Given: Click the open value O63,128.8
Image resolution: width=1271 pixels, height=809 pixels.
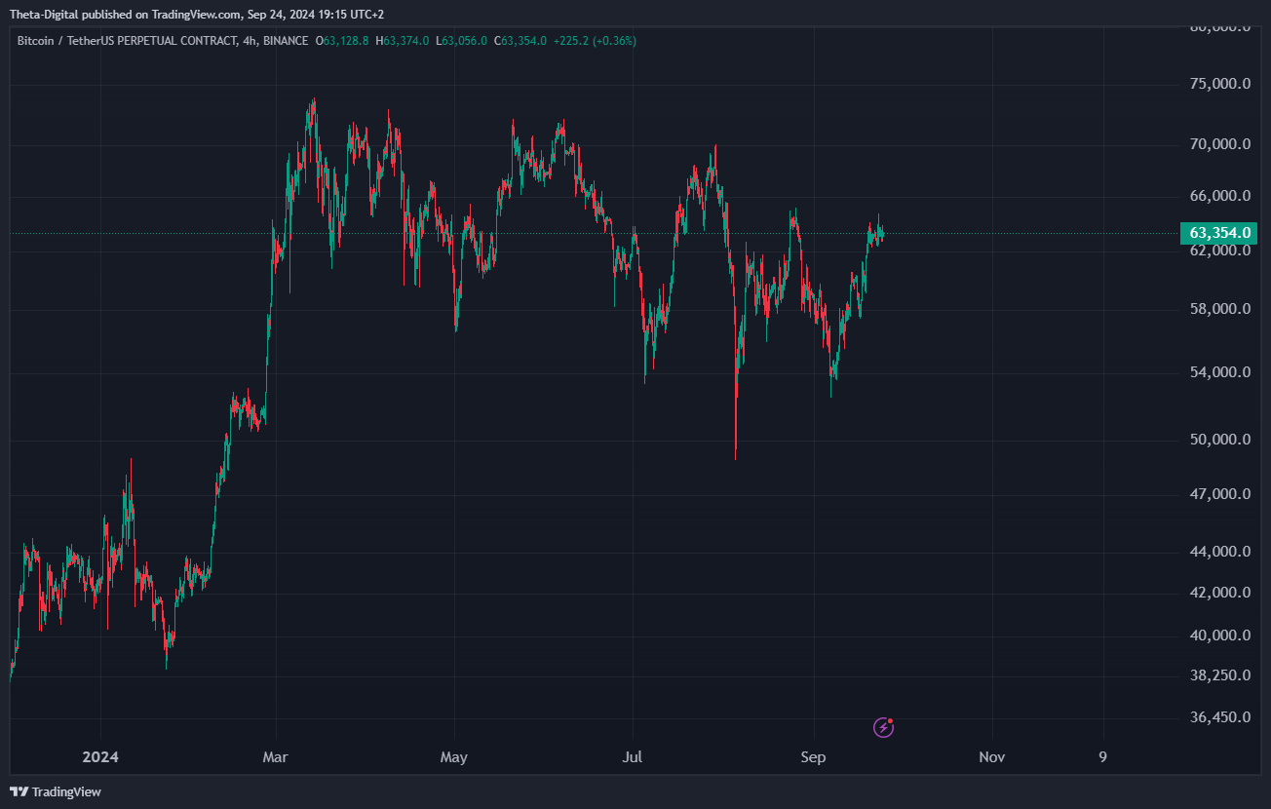Looking at the screenshot, I should (x=342, y=41).
